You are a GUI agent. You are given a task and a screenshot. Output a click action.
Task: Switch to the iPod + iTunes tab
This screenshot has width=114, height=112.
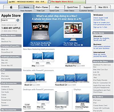pyautogui.click(x=42, y=7)
